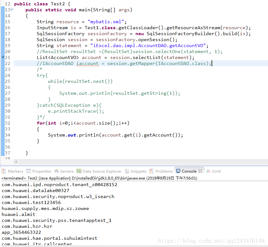Click e.printStackTrace() on line 30

click(x=76, y=111)
